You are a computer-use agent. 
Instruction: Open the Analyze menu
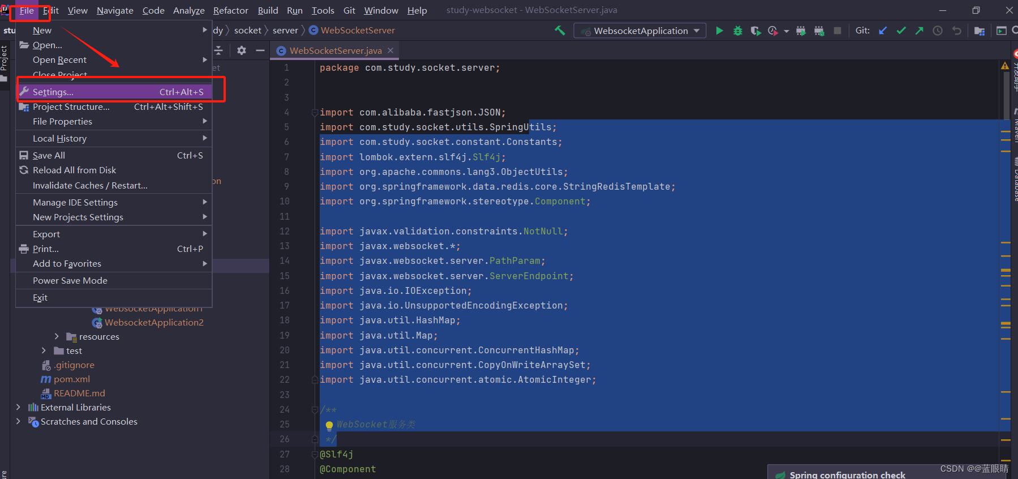[189, 10]
